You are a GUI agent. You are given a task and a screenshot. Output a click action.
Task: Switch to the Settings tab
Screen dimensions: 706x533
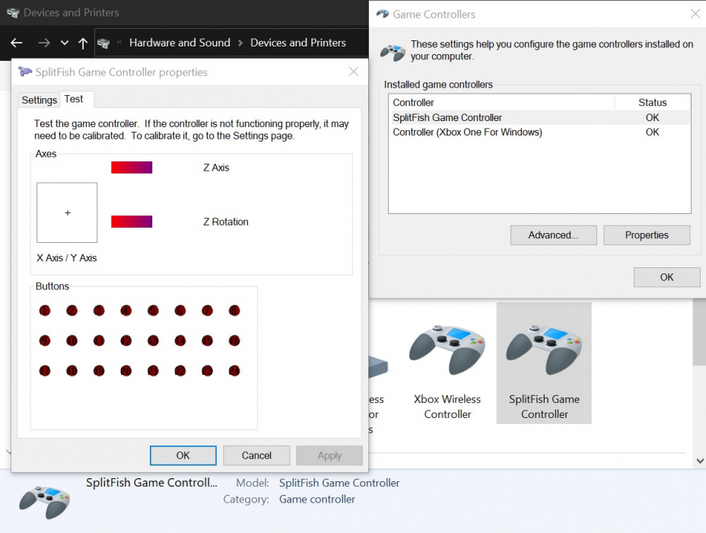(39, 100)
